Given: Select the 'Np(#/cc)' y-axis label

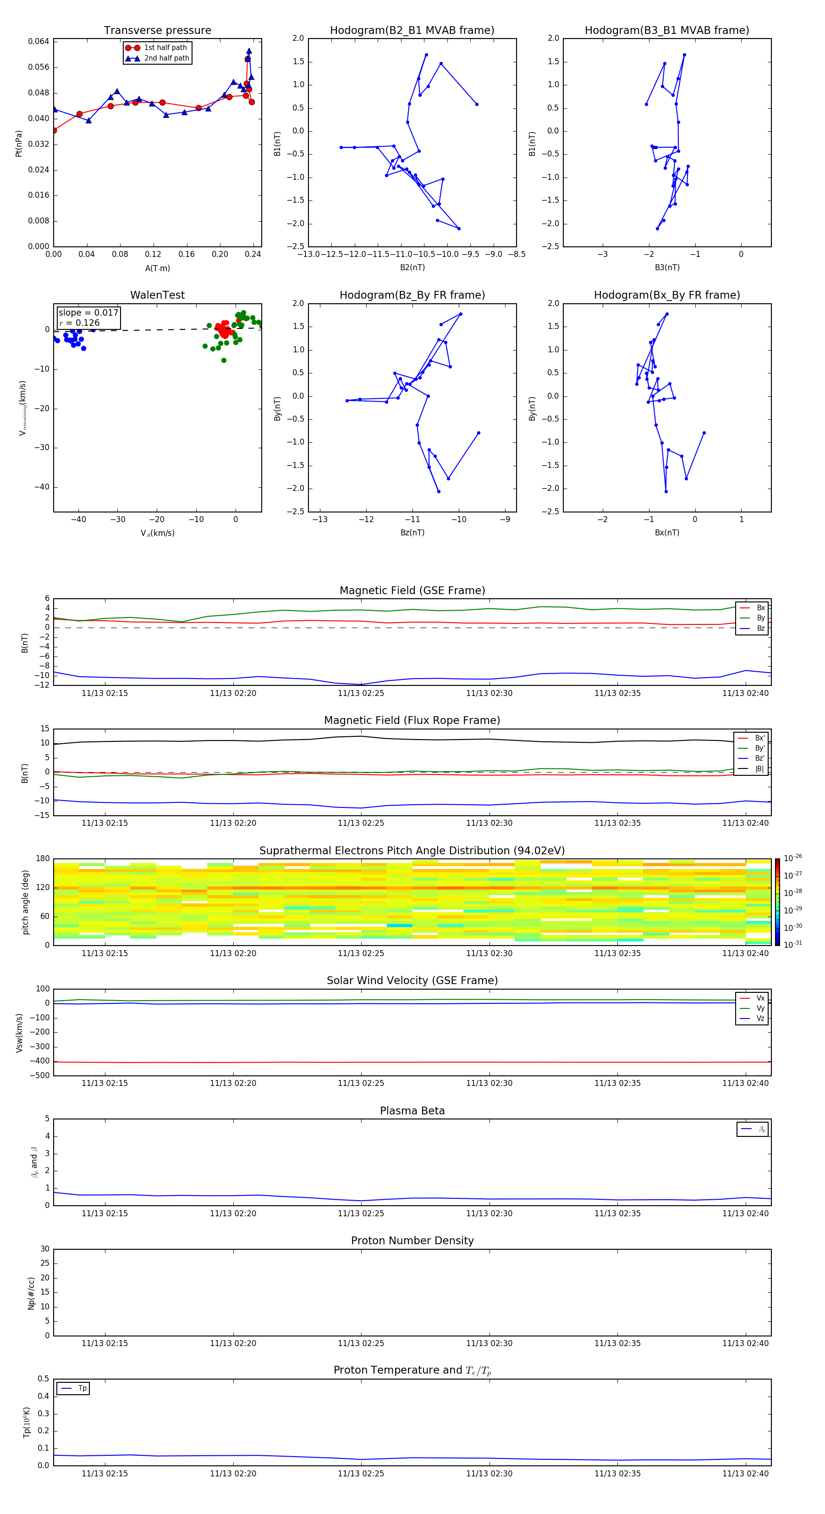Looking at the screenshot, I should pyautogui.click(x=31, y=1293).
